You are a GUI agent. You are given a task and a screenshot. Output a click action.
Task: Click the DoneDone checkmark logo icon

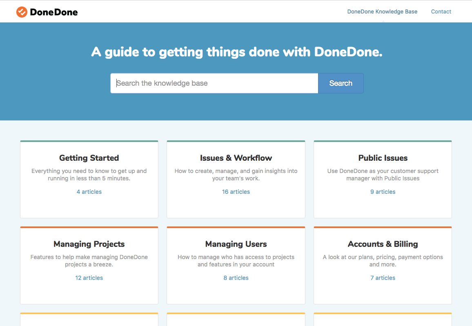pos(22,12)
